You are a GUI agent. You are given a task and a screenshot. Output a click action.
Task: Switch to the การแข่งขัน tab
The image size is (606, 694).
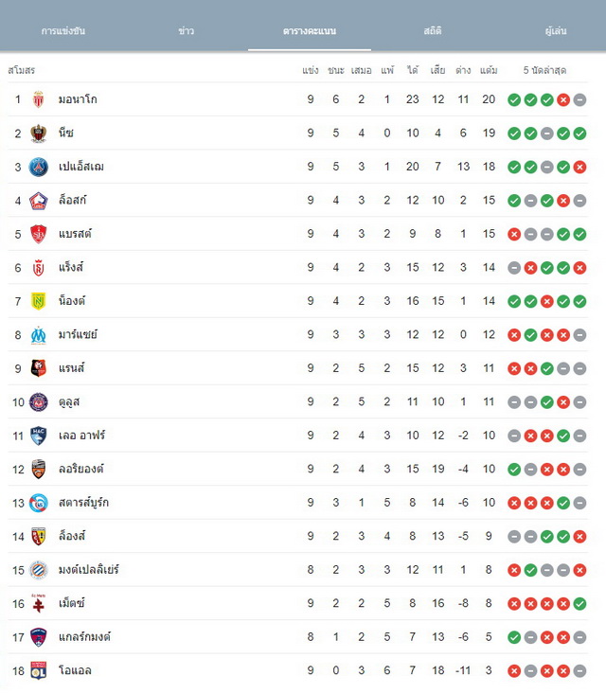(x=62, y=31)
